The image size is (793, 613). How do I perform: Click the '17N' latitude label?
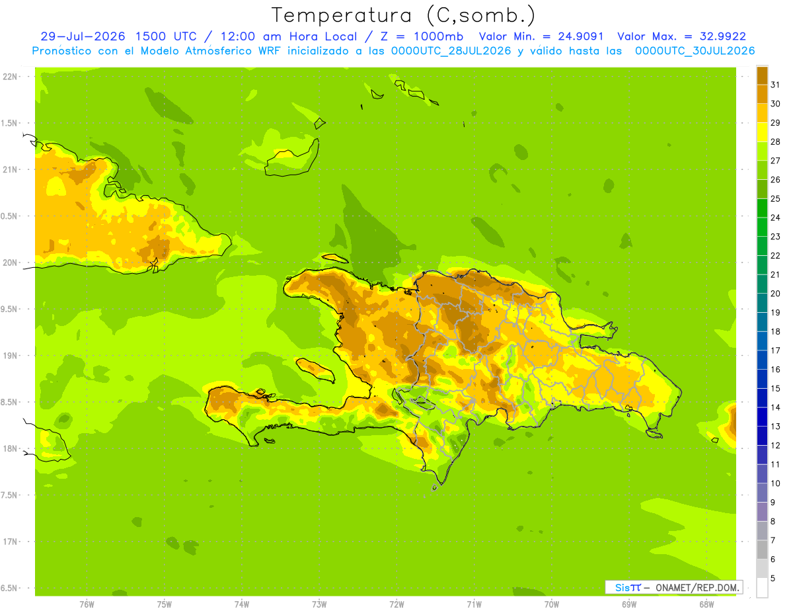10,542
